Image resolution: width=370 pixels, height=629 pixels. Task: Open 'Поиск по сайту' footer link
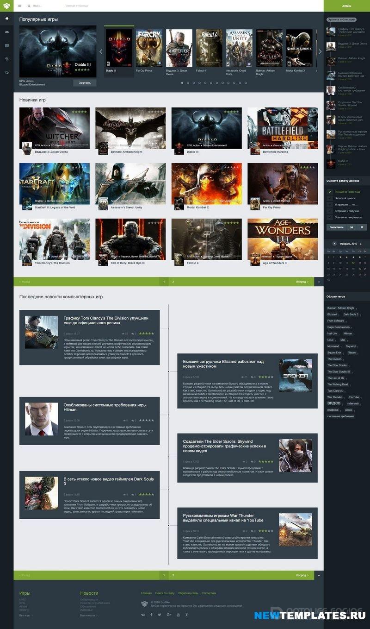coord(165,593)
